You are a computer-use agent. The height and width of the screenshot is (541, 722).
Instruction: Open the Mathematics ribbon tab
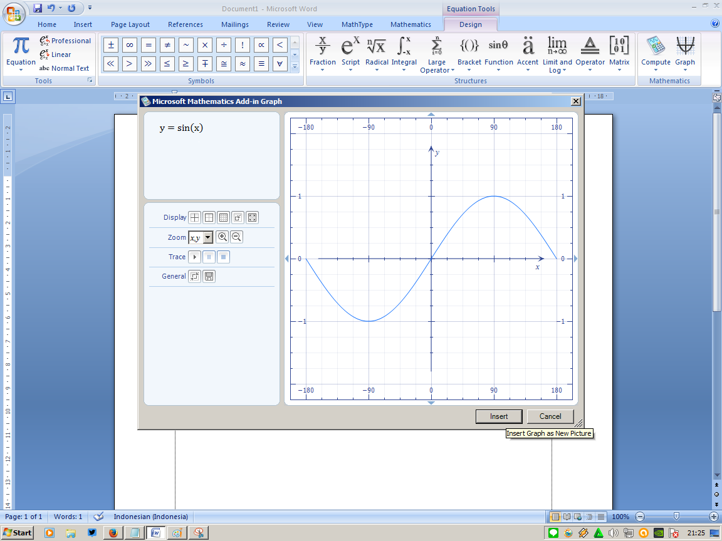click(411, 24)
